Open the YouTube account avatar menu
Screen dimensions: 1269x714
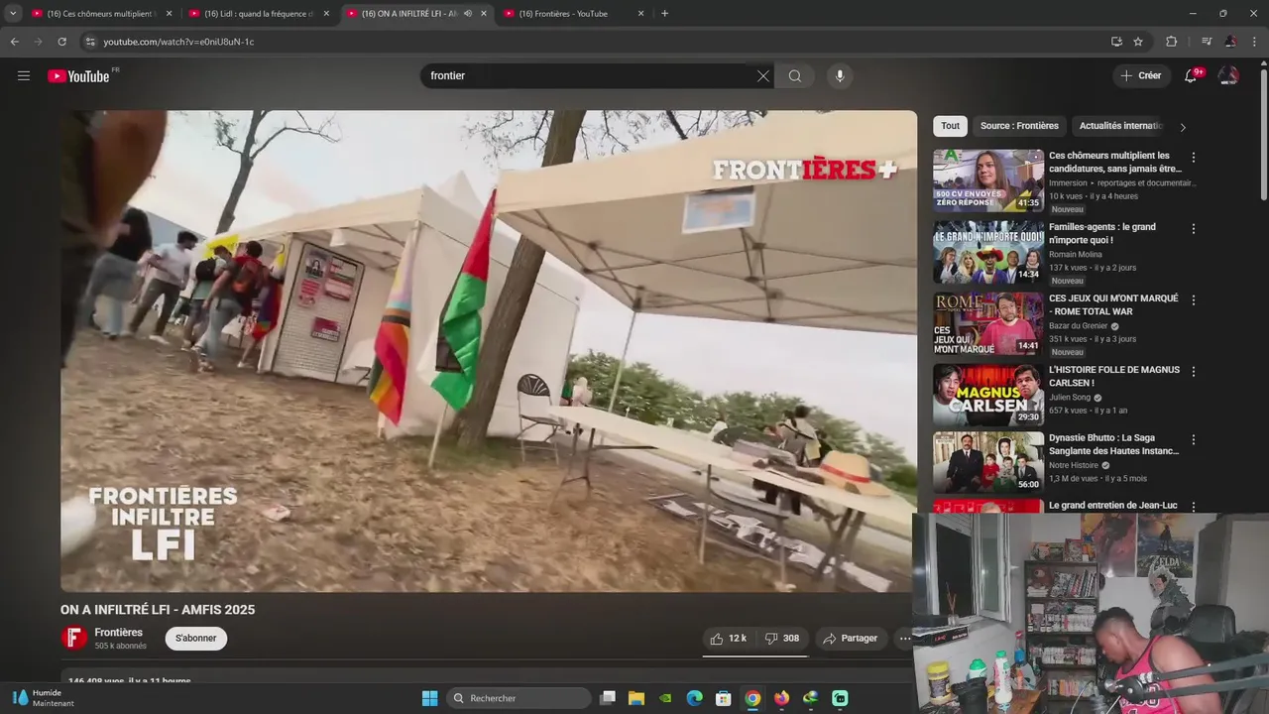[1228, 76]
